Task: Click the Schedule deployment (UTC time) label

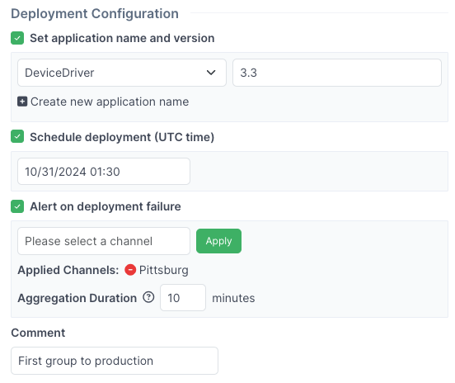Action: [122, 137]
